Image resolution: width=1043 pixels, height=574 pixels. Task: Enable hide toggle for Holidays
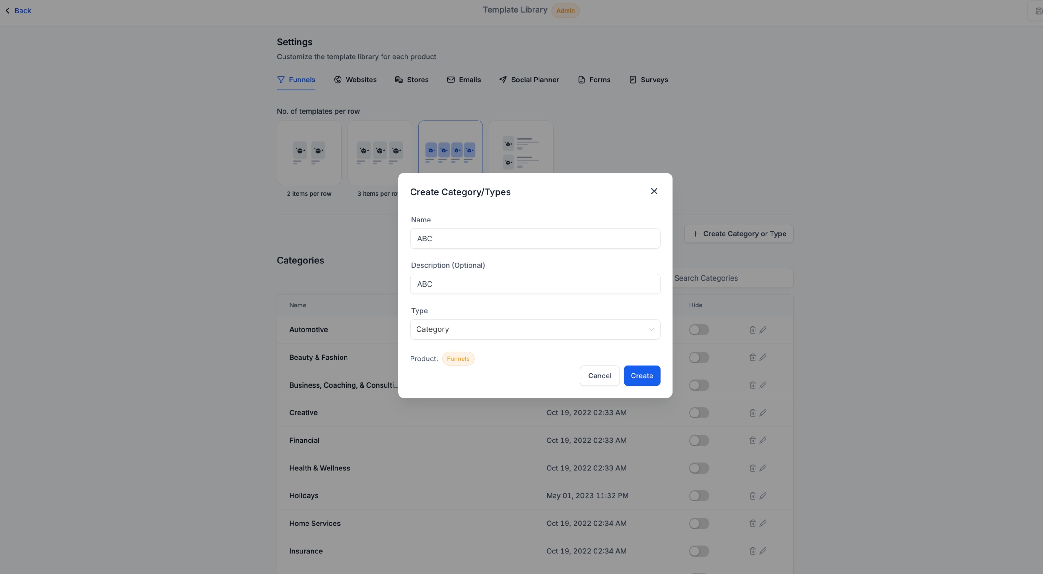pos(699,496)
